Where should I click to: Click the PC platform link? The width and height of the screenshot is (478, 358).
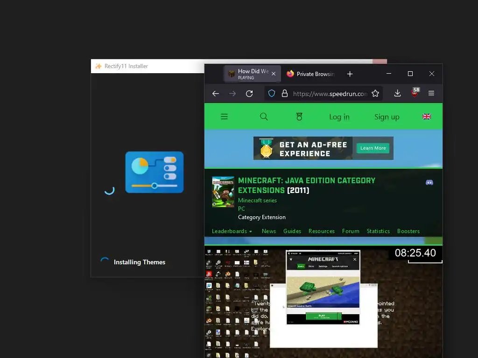[x=241, y=208]
